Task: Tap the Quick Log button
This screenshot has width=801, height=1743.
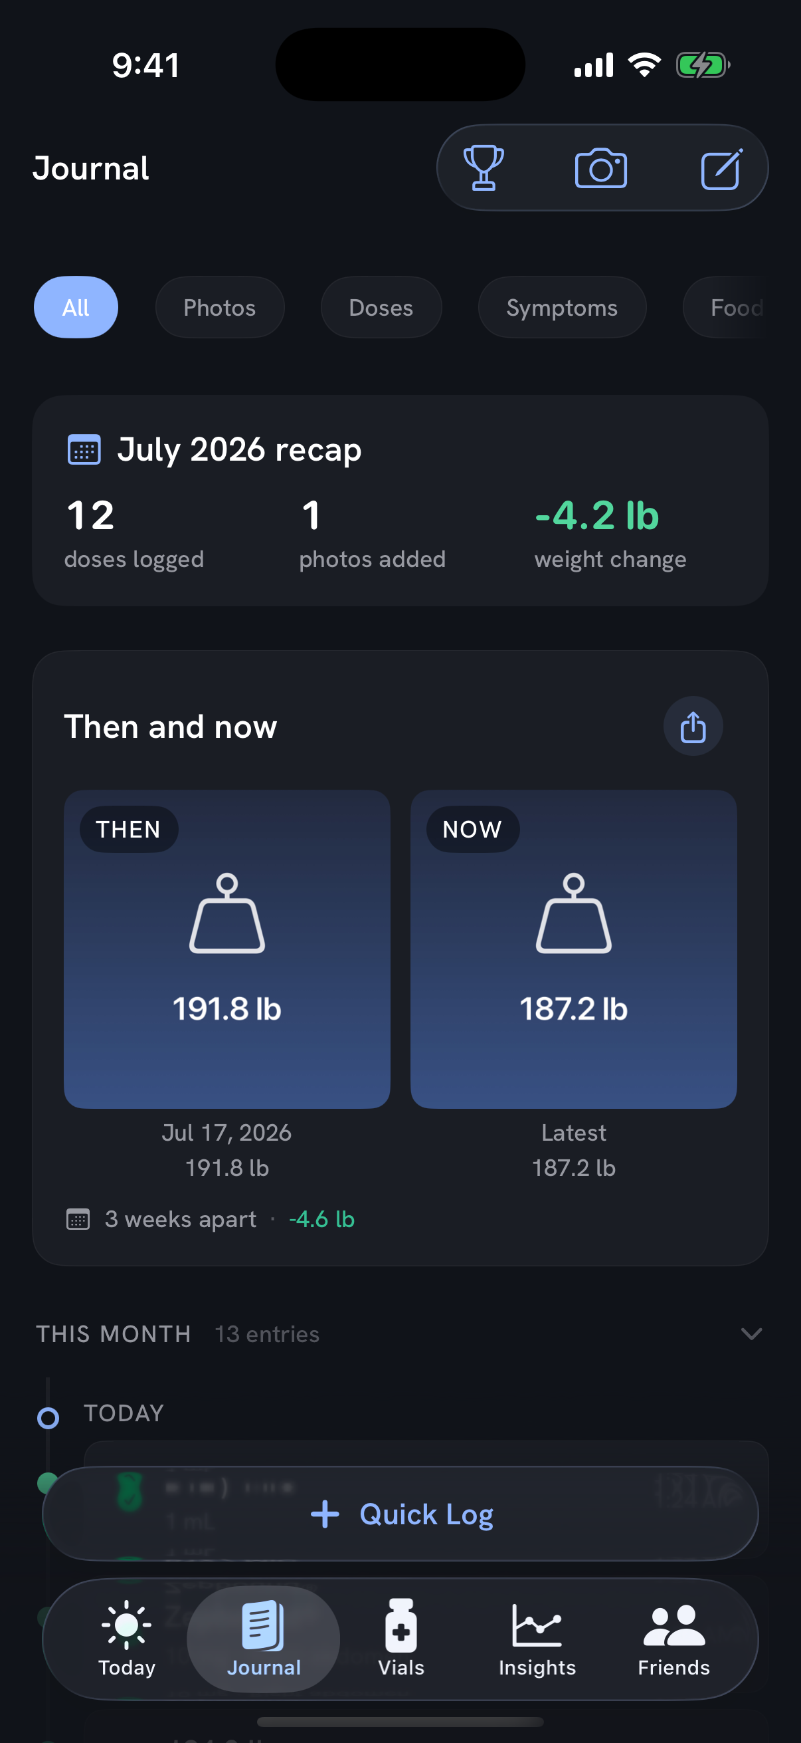Action: click(400, 1514)
